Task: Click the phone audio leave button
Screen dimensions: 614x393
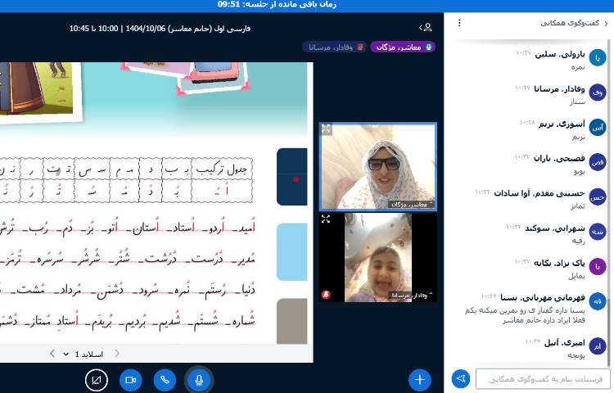Action: pos(165,380)
